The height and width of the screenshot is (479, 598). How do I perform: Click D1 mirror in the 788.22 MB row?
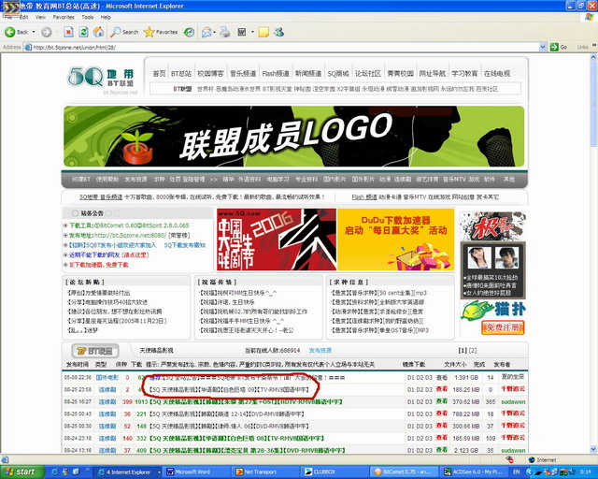410,414
